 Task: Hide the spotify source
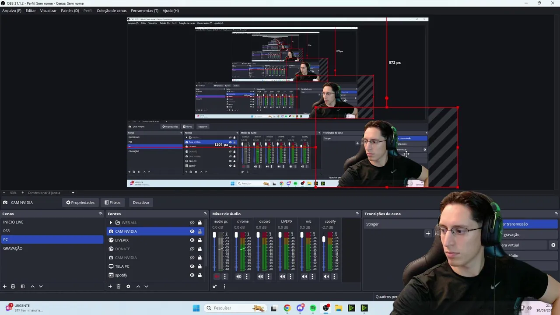point(192,275)
